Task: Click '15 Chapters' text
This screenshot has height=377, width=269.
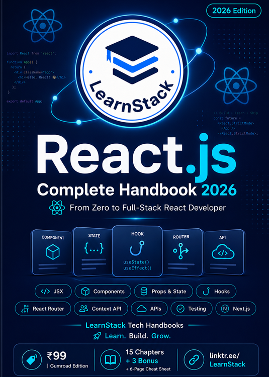Action: 145,352
